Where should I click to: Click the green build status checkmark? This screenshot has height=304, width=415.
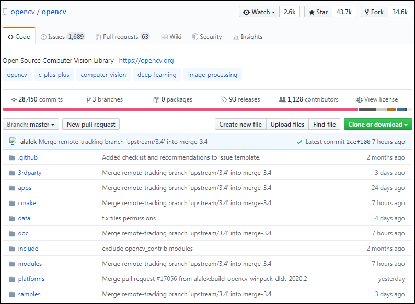[x=299, y=142]
